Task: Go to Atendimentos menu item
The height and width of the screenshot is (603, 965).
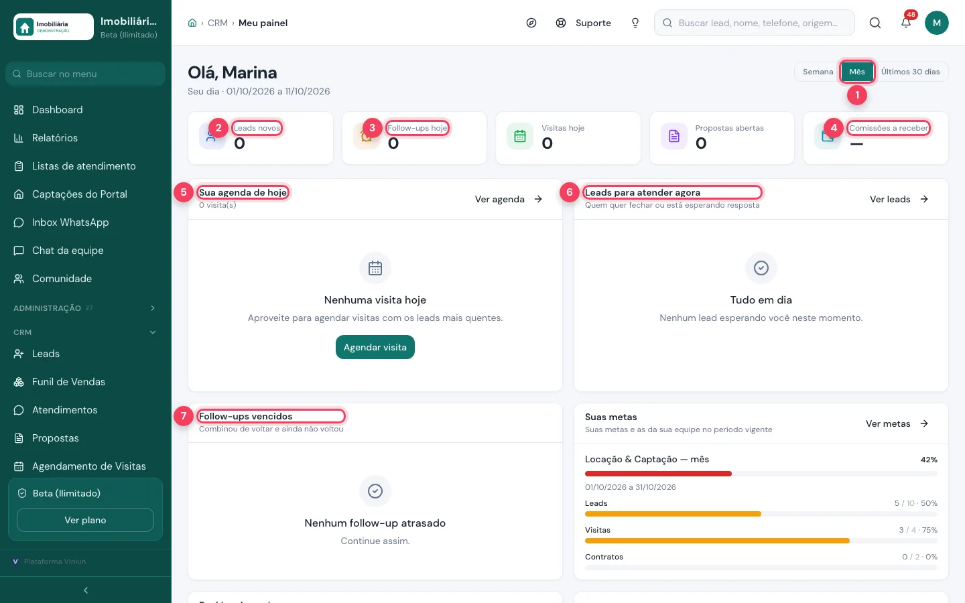Action: coord(85,410)
